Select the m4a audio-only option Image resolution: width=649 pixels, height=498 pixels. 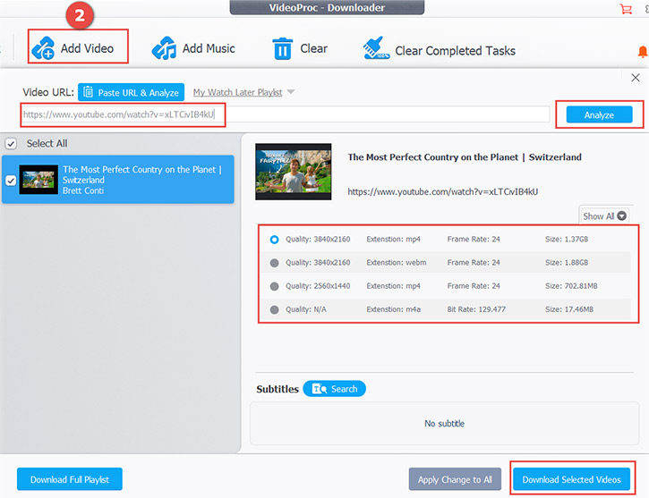(x=274, y=309)
